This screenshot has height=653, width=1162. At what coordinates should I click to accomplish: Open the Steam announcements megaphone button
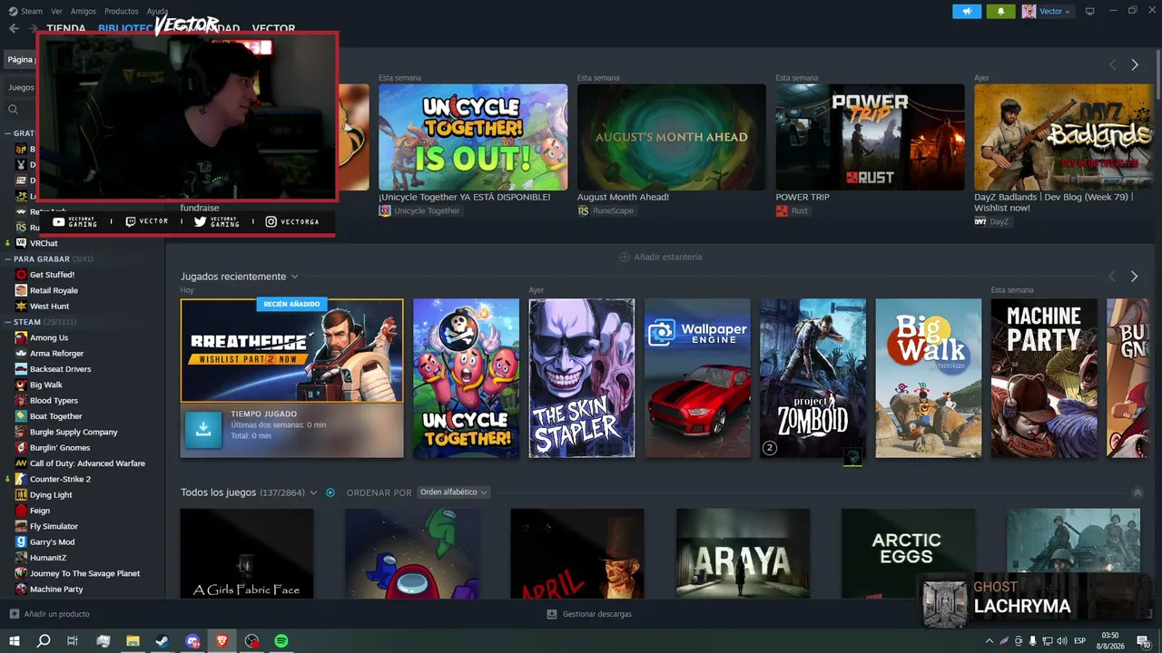[x=967, y=11]
